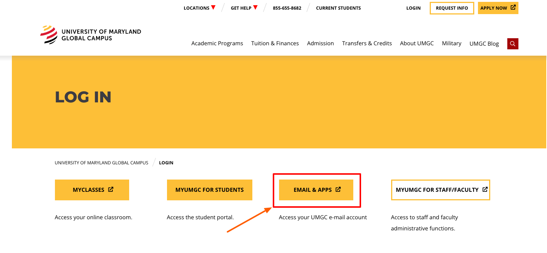Open the Tuition & Finances menu item
The height and width of the screenshot is (253, 547).
275,43
